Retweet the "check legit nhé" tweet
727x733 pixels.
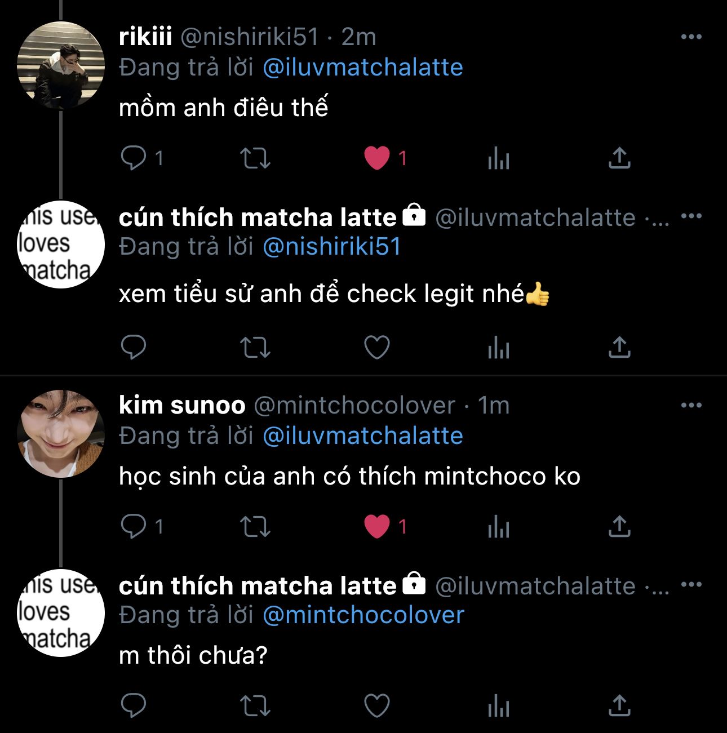tap(255, 347)
